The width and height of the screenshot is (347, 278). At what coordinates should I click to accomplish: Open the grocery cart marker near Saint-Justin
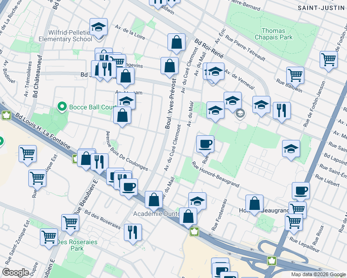(x=328, y=60)
